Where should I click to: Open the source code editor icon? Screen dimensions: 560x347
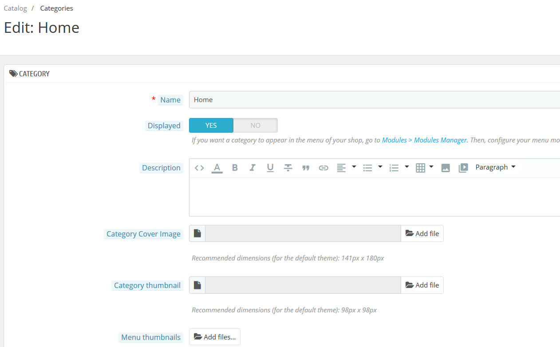[199, 168]
